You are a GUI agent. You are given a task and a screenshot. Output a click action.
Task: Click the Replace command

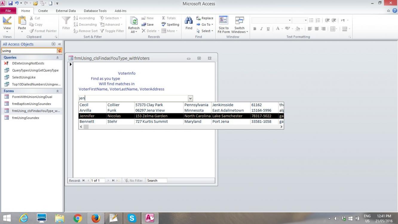point(205,18)
